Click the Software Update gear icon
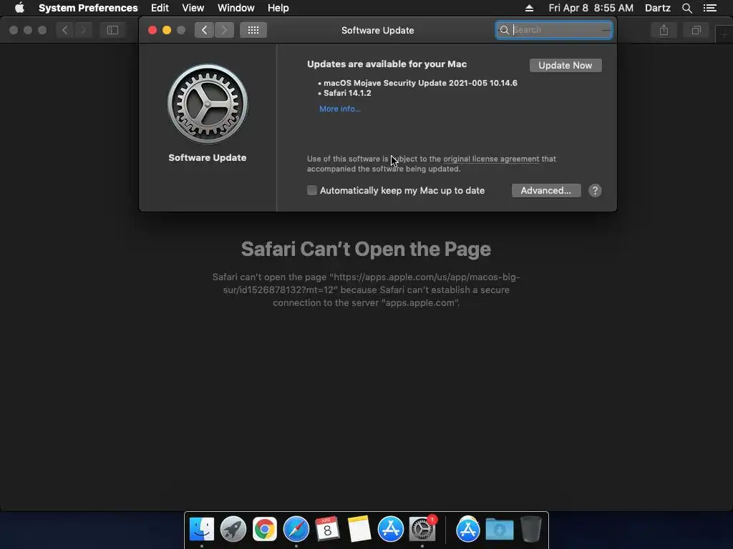Image resolution: width=733 pixels, height=549 pixels. (x=208, y=104)
